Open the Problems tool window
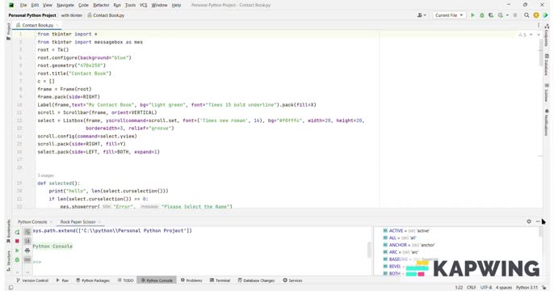Image resolution: width=554 pixels, height=291 pixels. [191, 280]
